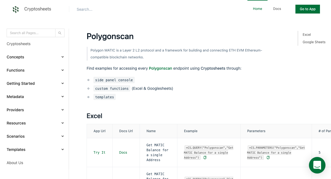Open the Polygonscan hyperlink in the description

[161, 68]
